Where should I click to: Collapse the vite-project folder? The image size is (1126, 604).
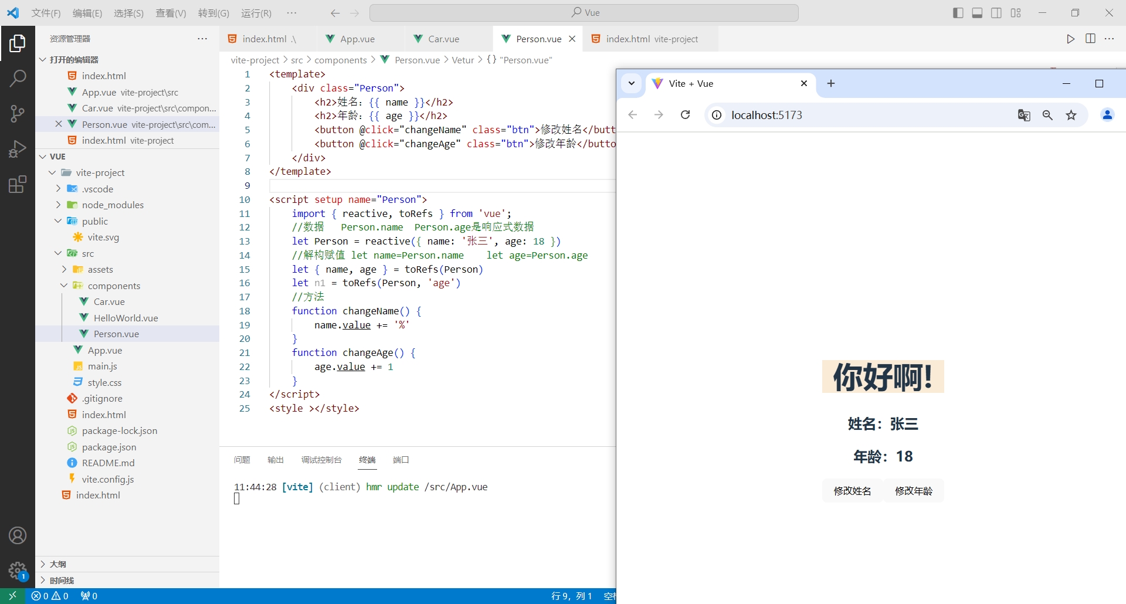pos(52,172)
